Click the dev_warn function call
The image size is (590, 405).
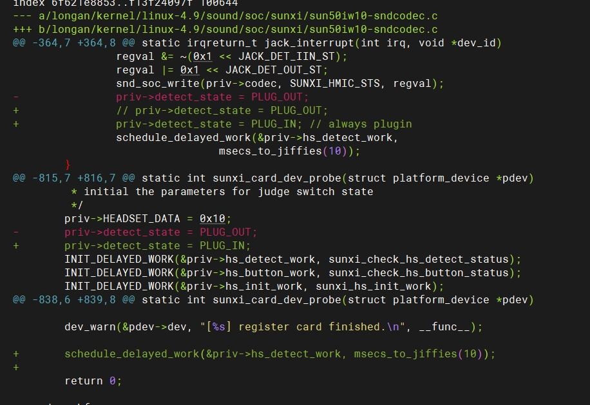90,326
